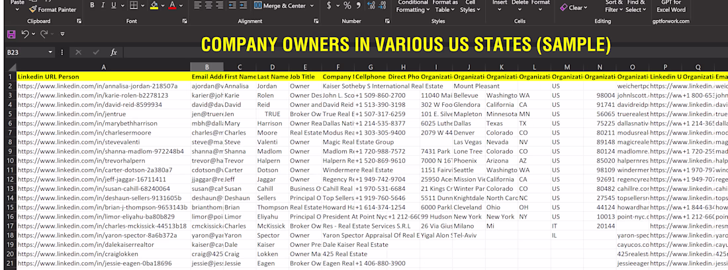The height and width of the screenshot is (270, 728).
Task: Open Format cells dropdown
Action: pyautogui.click(x=541, y=4)
